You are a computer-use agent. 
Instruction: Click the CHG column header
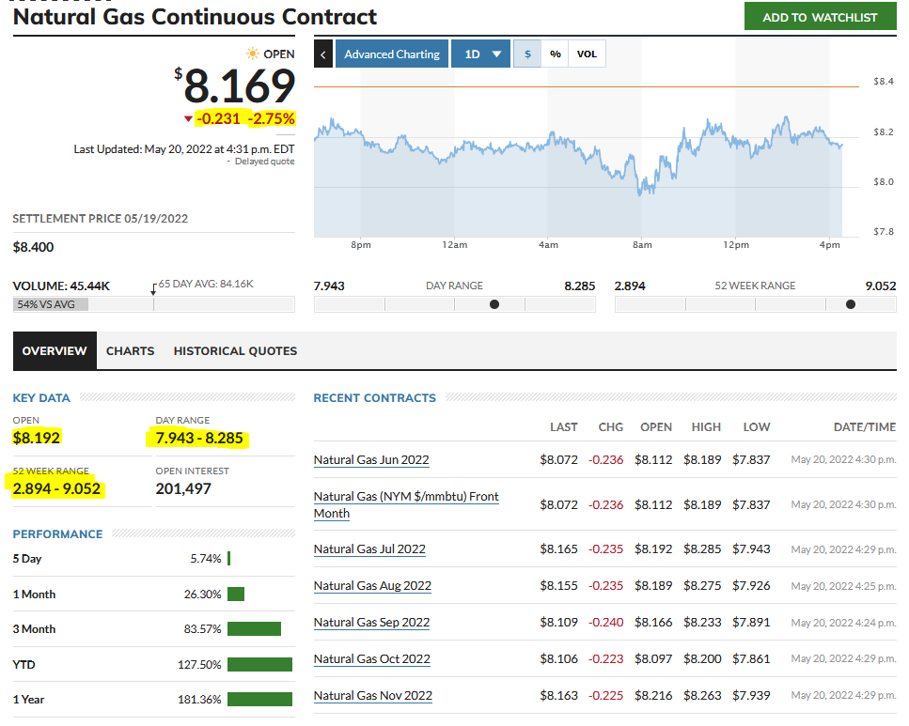(x=610, y=427)
